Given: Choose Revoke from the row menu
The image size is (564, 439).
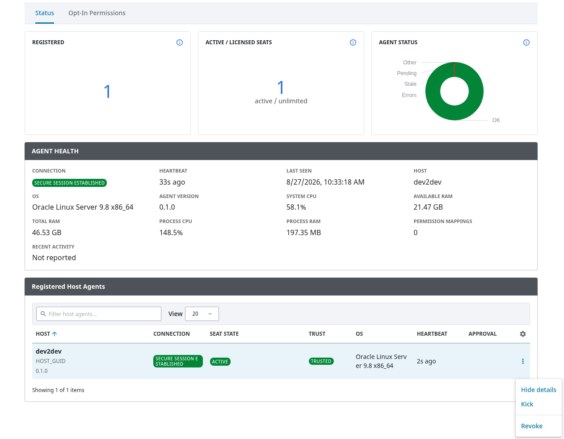Looking at the screenshot, I should click(x=532, y=426).
